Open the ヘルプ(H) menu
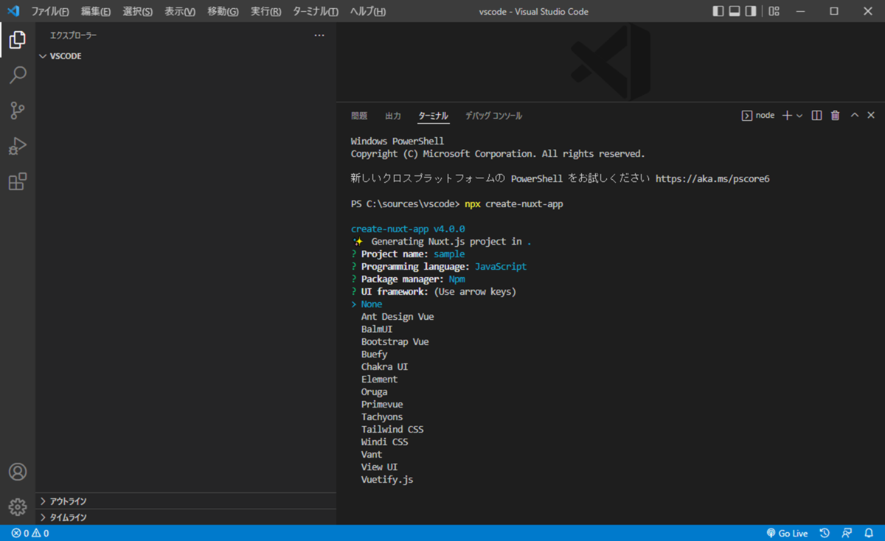 pyautogui.click(x=367, y=12)
